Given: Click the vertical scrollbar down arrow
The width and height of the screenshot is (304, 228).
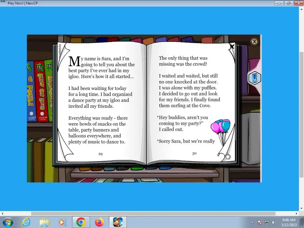Looking at the screenshot, I should tap(302, 209).
